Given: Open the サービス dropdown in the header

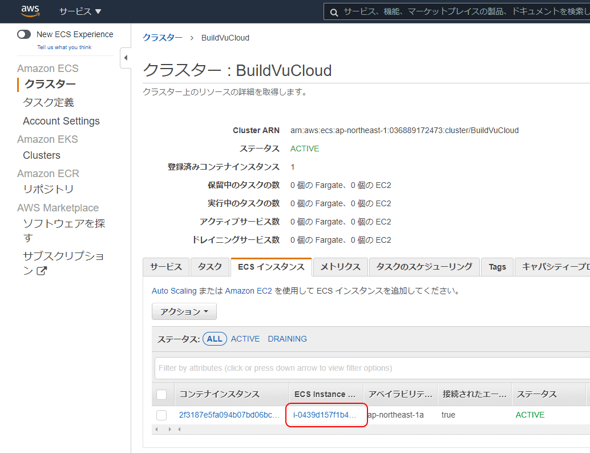Looking at the screenshot, I should pos(80,11).
